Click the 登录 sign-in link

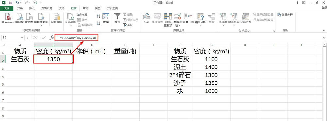tap(324, 8)
